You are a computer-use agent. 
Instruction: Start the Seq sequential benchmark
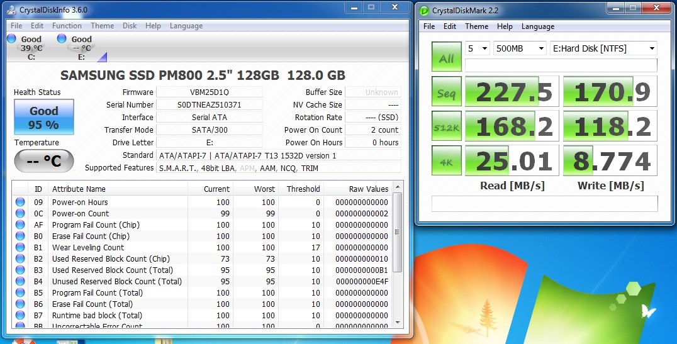point(446,93)
